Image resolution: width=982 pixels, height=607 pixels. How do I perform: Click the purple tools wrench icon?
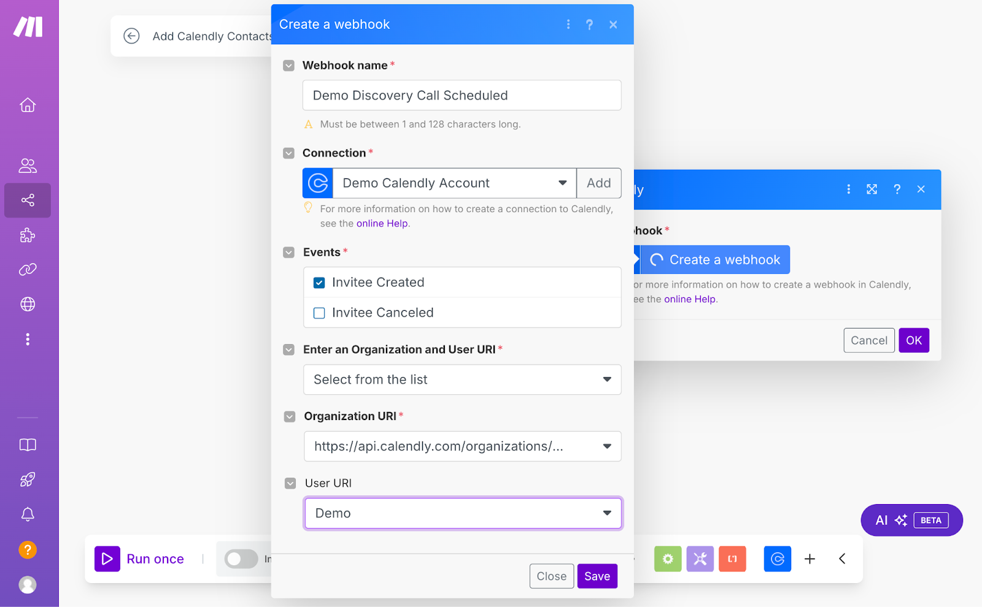click(x=700, y=559)
